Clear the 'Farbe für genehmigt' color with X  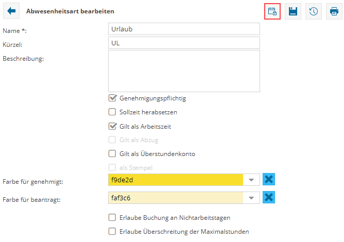point(268,180)
